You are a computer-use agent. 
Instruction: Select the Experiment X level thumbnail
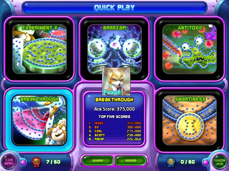pos(40,49)
